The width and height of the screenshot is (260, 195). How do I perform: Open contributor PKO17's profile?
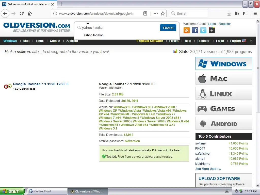[200, 148]
